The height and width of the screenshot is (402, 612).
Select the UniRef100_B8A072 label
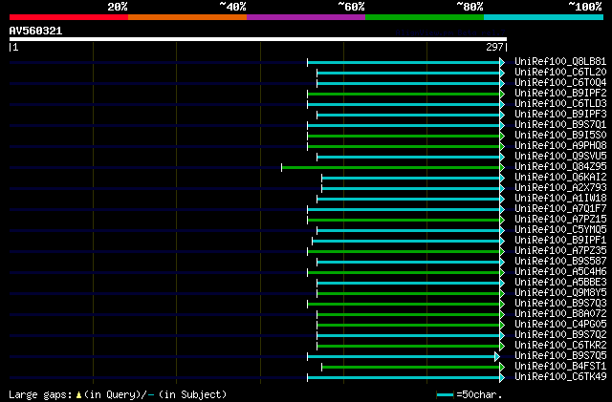(560, 314)
